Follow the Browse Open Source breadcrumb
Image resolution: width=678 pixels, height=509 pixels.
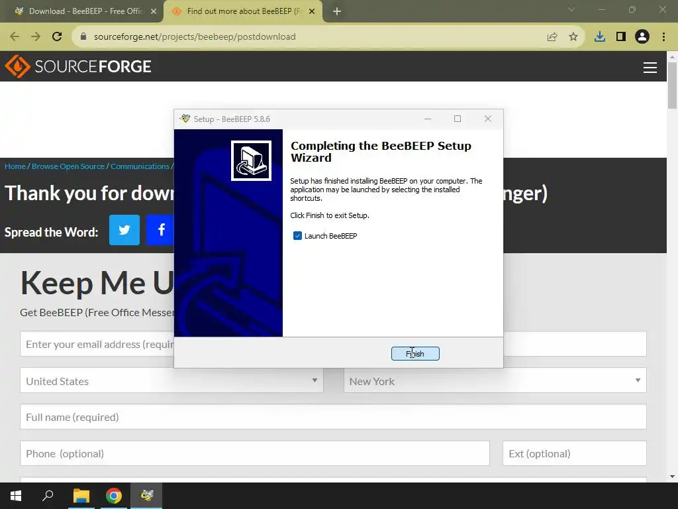(68, 166)
